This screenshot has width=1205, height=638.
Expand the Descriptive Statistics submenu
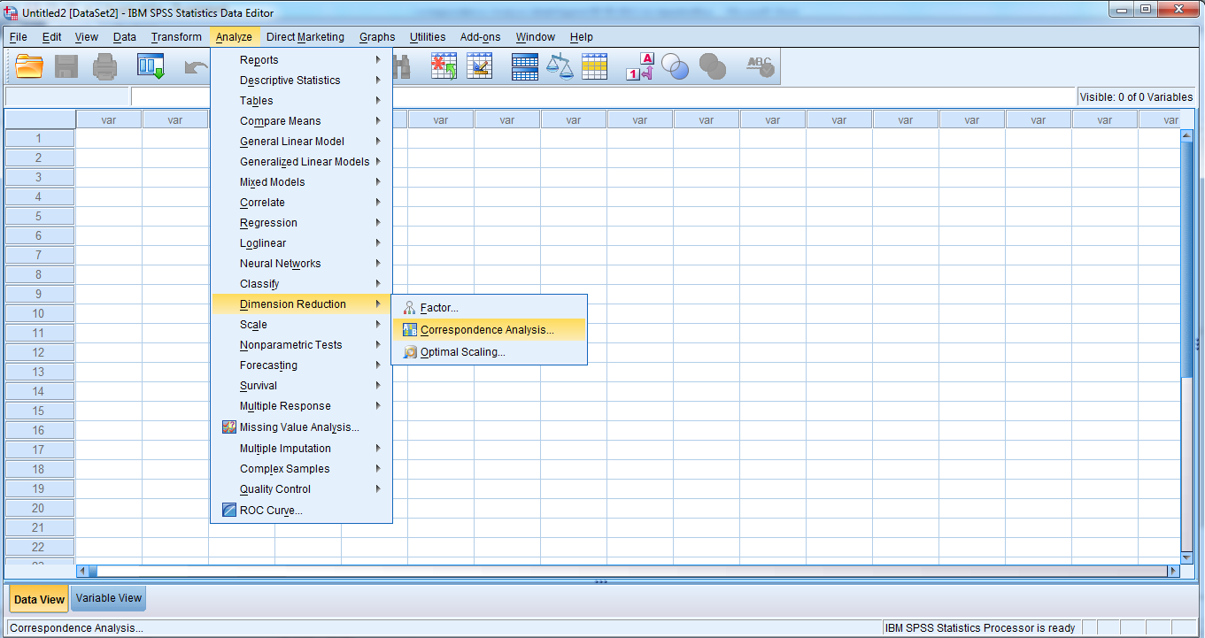pyautogui.click(x=301, y=81)
